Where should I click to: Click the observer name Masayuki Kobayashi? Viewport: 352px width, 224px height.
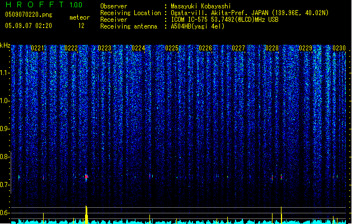click(x=201, y=6)
